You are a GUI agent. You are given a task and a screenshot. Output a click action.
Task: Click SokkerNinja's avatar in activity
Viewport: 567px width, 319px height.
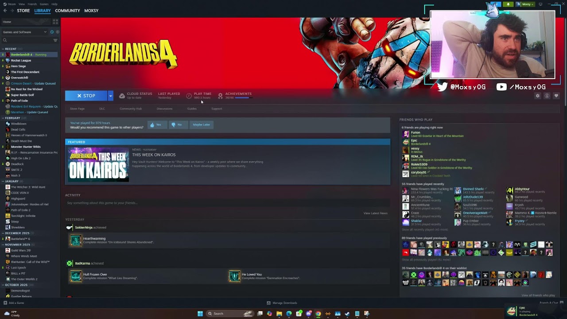coord(69,227)
